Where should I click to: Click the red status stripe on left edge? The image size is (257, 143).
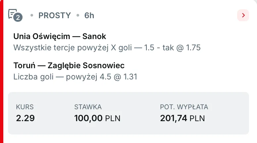click(x=2, y=71)
